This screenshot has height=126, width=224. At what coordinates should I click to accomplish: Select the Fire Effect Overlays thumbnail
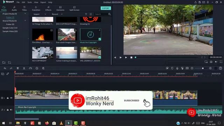pyautogui.click(x=43, y=35)
